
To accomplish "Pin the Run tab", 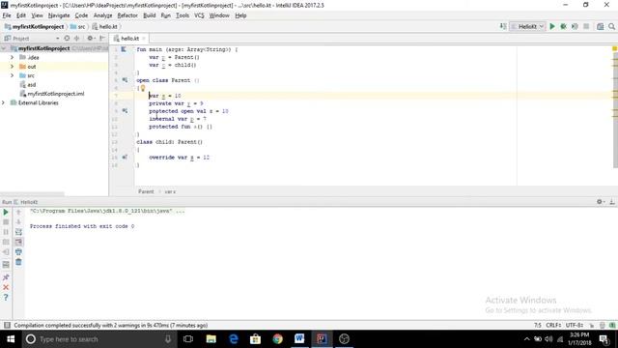I will (x=6, y=277).
